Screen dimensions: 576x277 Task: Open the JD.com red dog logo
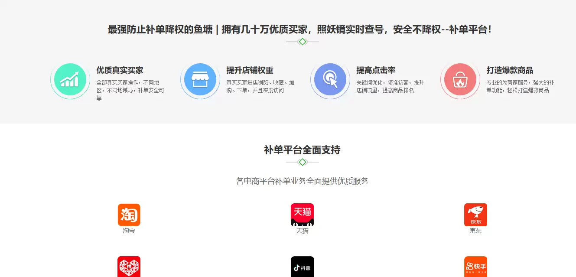[x=475, y=215]
